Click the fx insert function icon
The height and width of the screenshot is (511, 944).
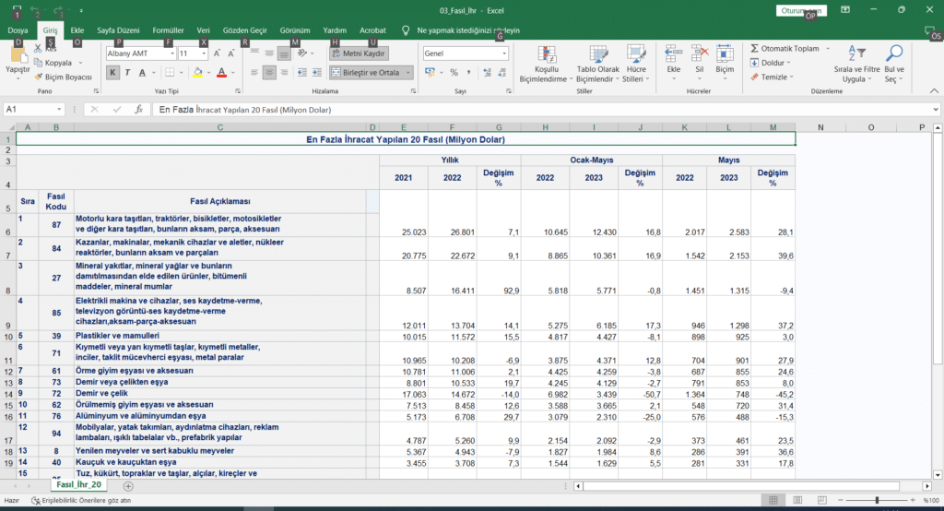coord(138,110)
